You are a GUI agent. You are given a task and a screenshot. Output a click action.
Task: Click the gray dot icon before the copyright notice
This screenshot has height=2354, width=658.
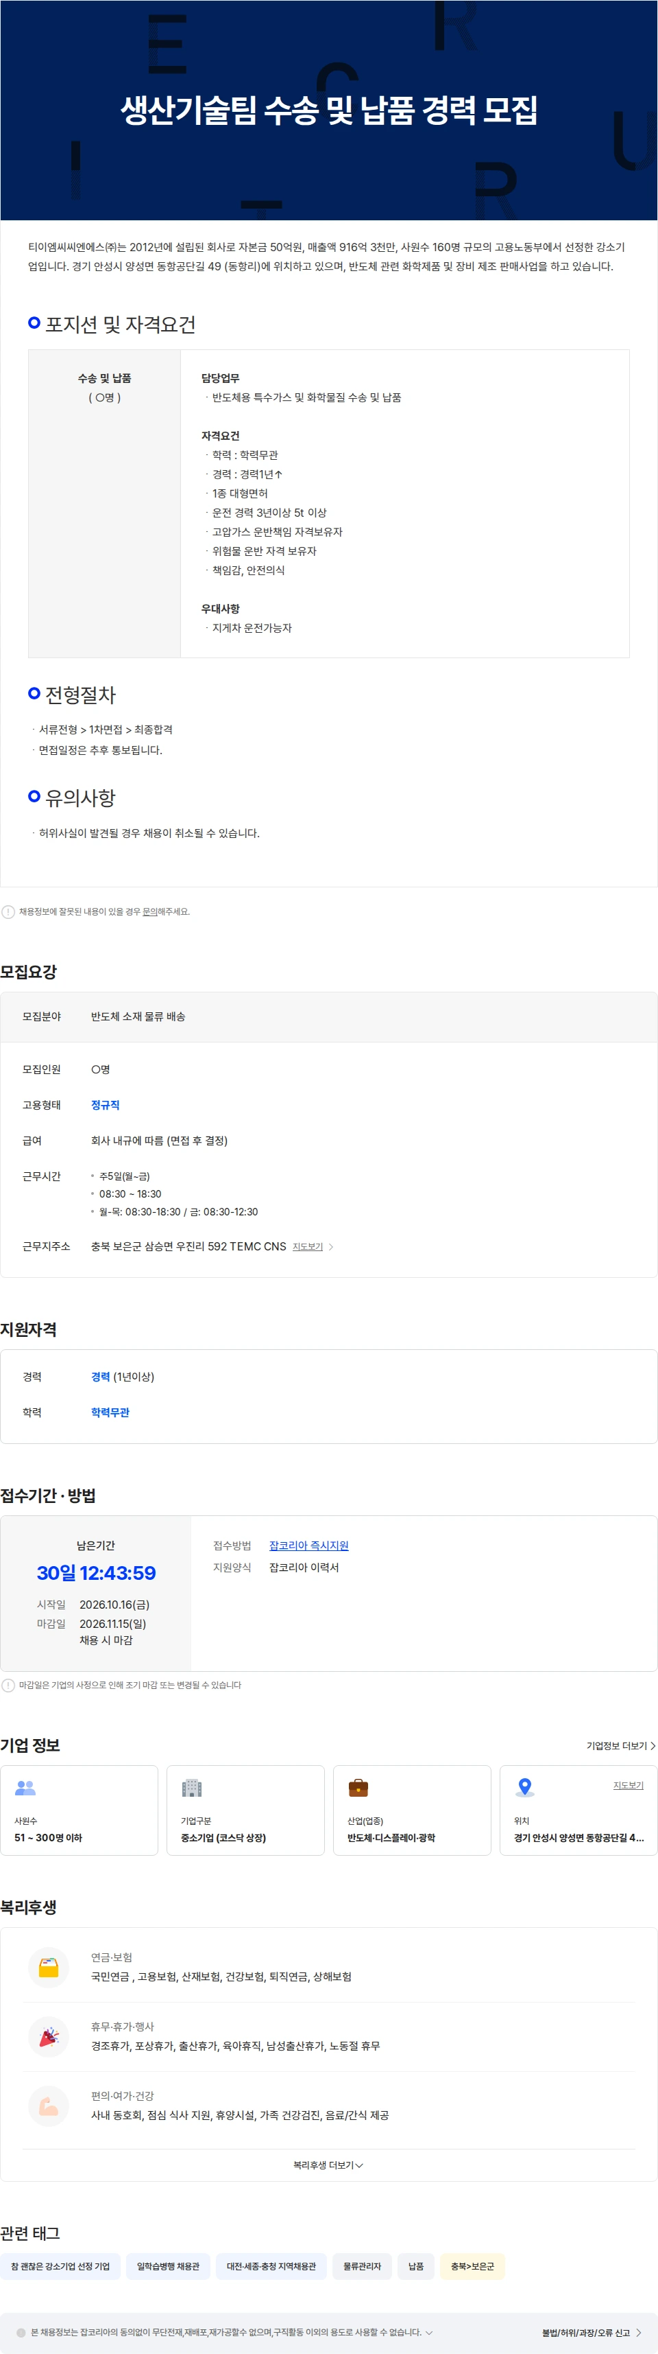point(21,2332)
